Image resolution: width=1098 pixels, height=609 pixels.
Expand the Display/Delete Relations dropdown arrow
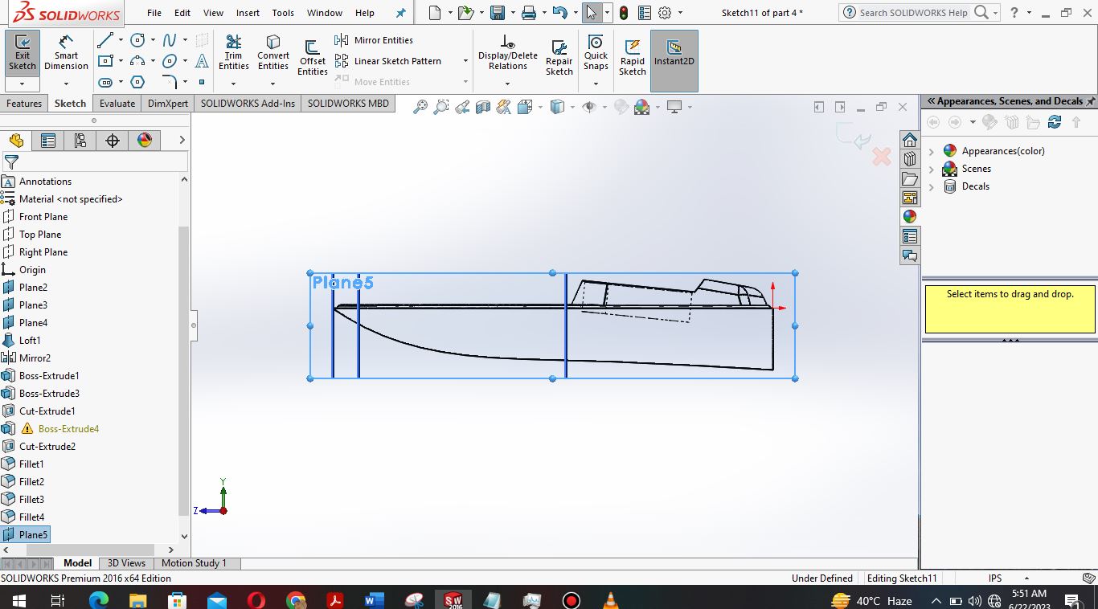point(508,84)
